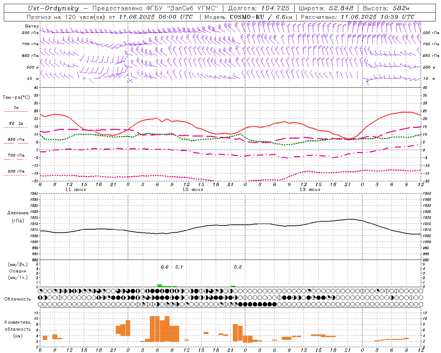Click the (гПа) unit under Давление
Viewport: 441px width, 353px height.
(18, 221)
